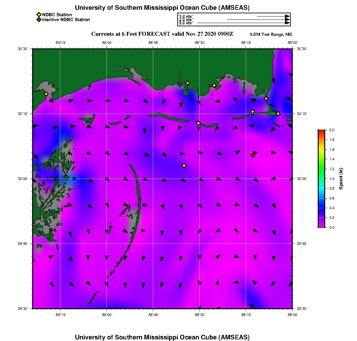Click the yellow NDBC Station diamond in legend
The height and width of the screenshot is (341, 357).
pos(39,15)
